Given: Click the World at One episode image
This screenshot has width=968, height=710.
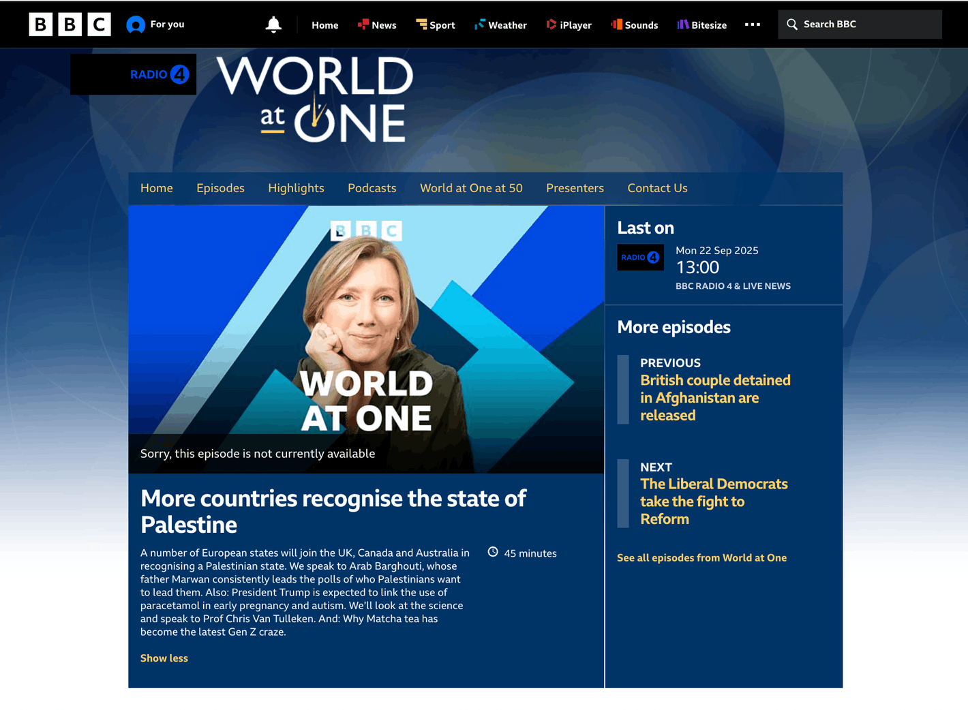Looking at the screenshot, I should point(366,327).
